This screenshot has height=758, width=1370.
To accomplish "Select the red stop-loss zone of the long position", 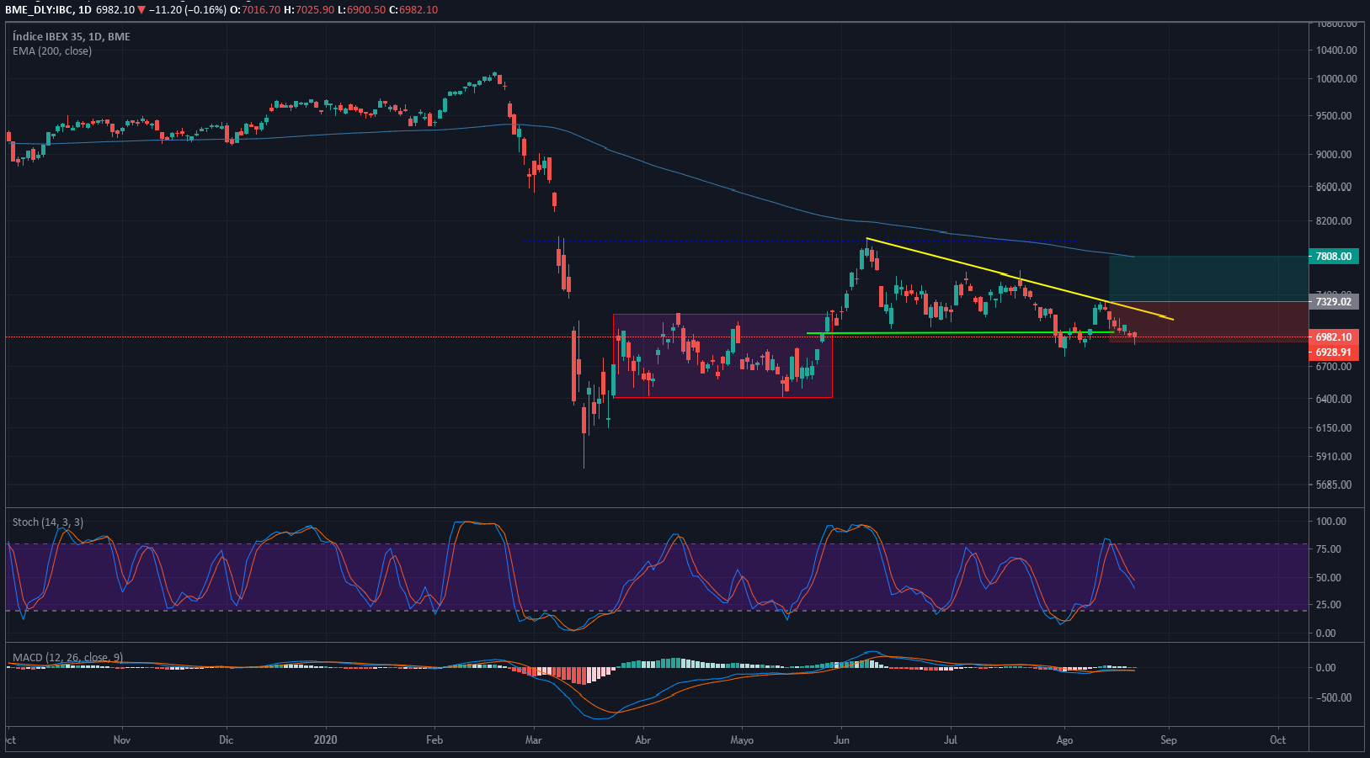I will tap(1208, 321).
